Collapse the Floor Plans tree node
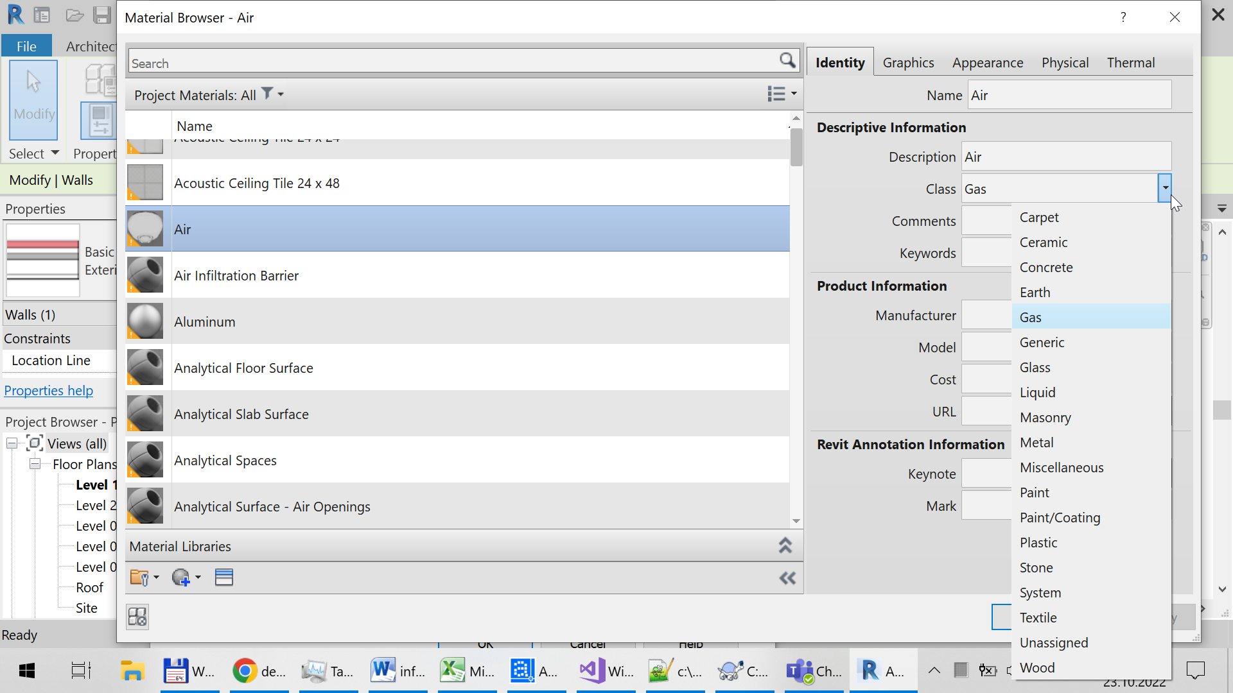1233x693 pixels. [x=35, y=464]
